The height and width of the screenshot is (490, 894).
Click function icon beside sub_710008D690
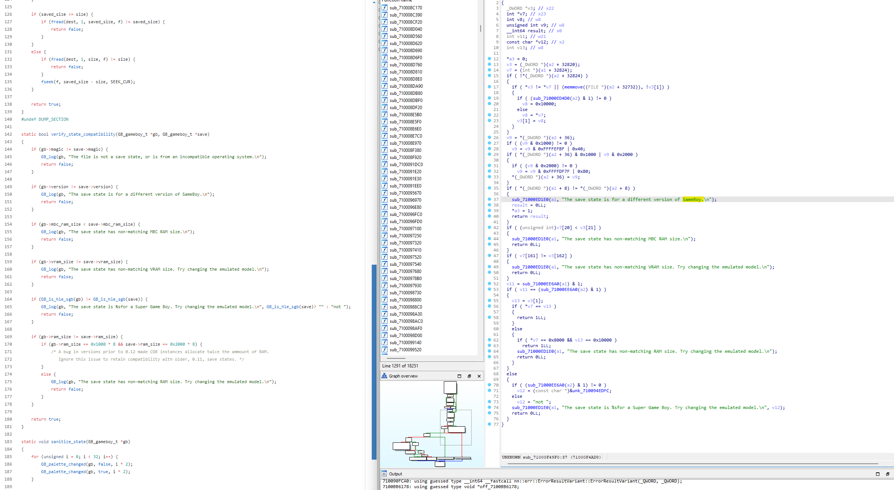(384, 50)
